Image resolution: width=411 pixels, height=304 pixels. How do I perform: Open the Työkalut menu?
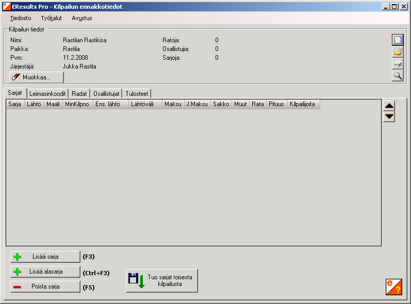pyautogui.click(x=52, y=18)
